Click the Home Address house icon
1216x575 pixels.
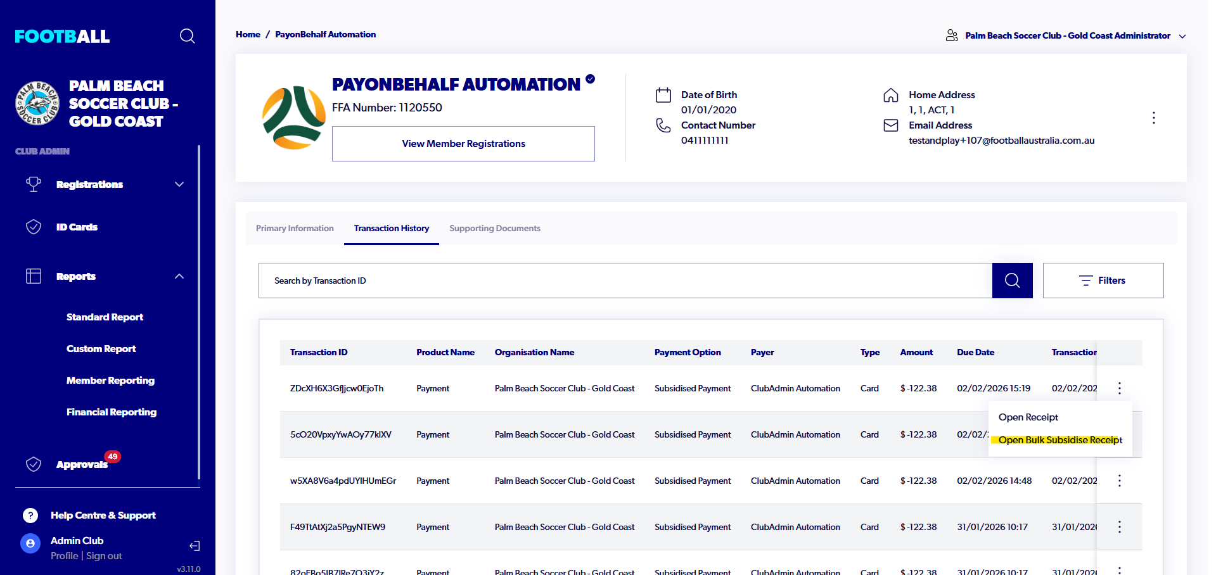[891, 95]
